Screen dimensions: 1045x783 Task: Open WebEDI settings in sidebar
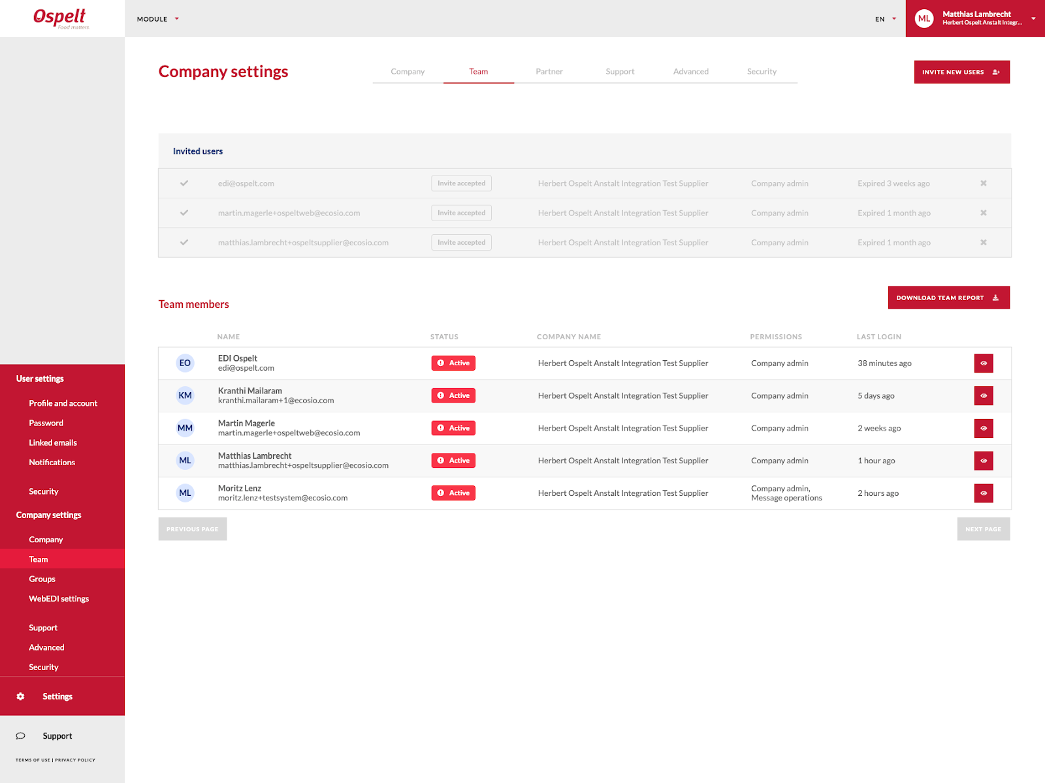point(59,598)
